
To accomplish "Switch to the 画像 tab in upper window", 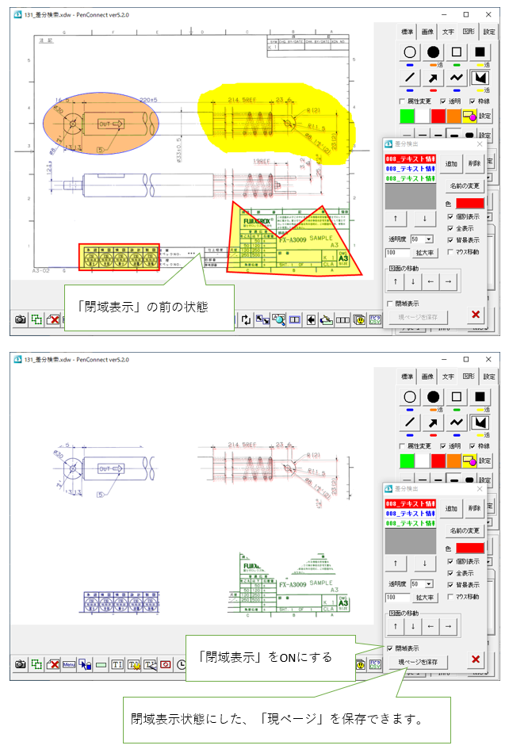I will (427, 32).
